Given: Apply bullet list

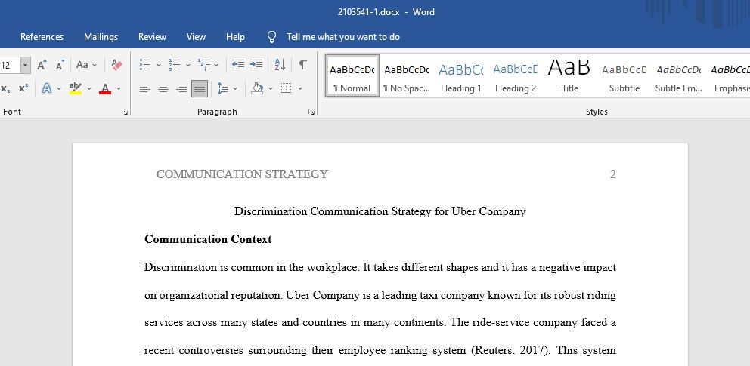Looking at the screenshot, I should [x=145, y=65].
